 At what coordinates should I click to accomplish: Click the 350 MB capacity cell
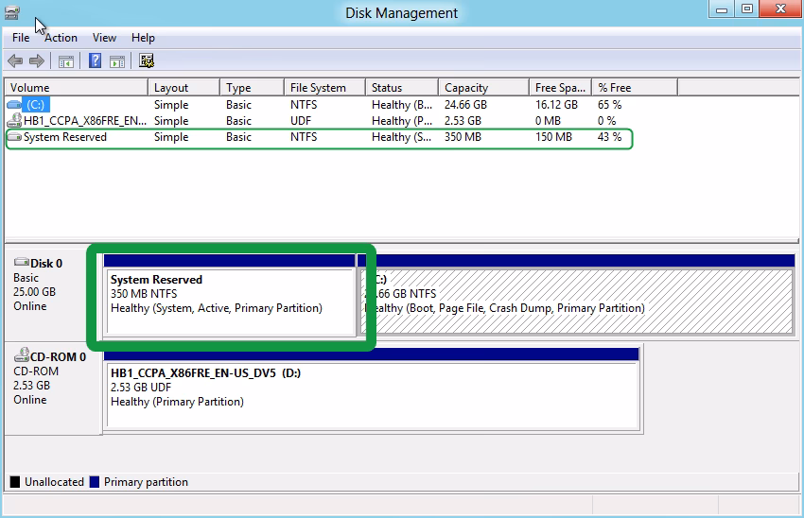coord(463,137)
